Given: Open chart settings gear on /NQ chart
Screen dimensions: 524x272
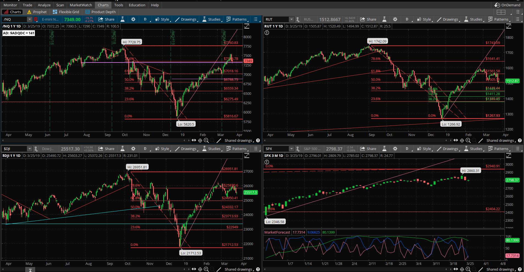Looking at the screenshot, I should coord(133,19).
